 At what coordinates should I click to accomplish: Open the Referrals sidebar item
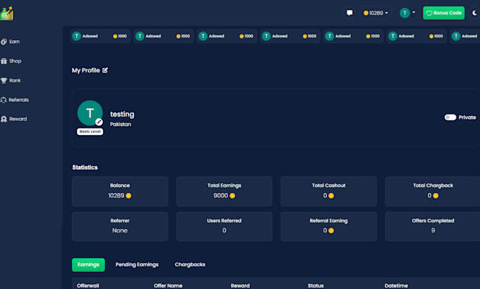(15, 100)
